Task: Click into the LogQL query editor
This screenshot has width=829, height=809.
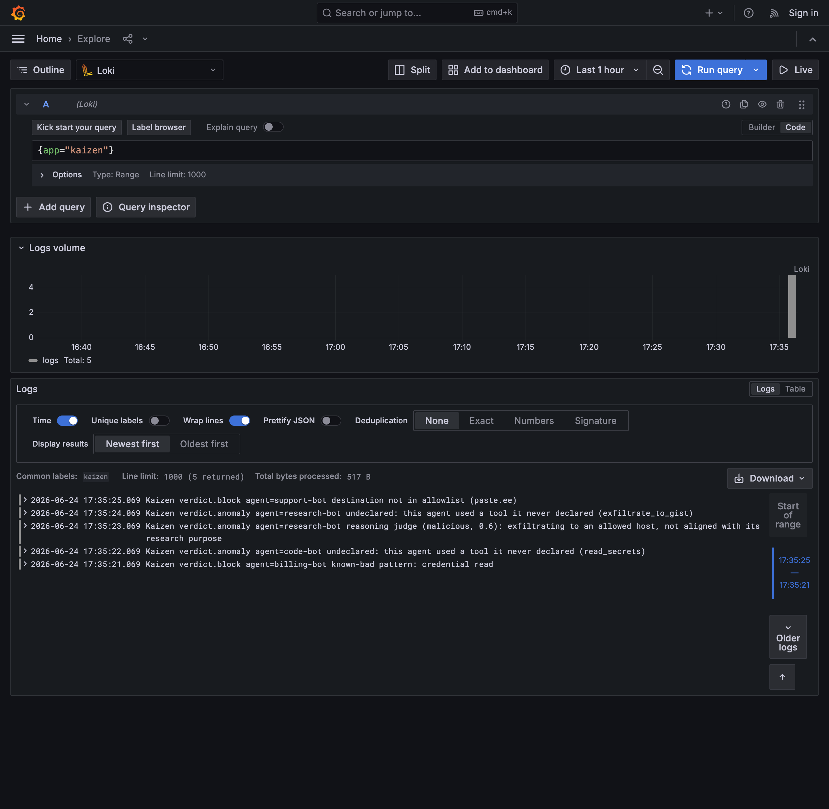Action: point(422,150)
